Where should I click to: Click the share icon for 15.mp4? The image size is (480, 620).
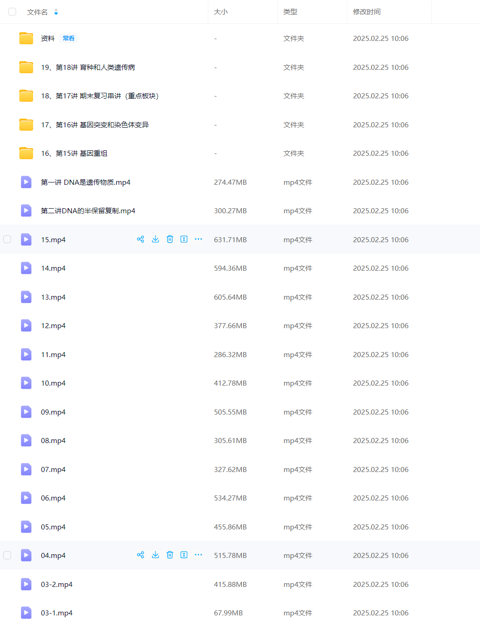coord(141,239)
